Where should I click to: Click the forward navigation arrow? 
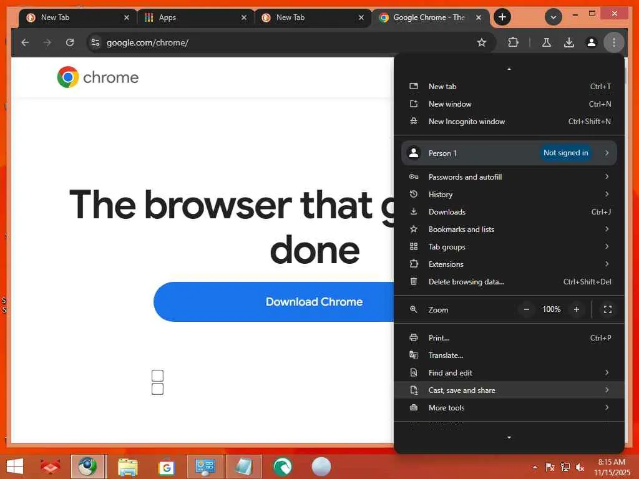pos(47,42)
